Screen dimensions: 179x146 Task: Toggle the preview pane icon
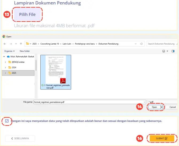coord(173,51)
